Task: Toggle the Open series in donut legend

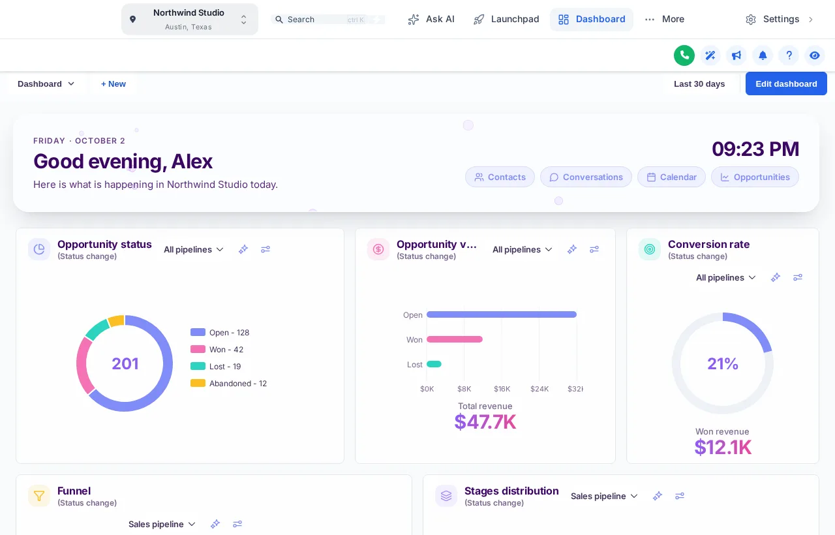Action: [x=220, y=333]
